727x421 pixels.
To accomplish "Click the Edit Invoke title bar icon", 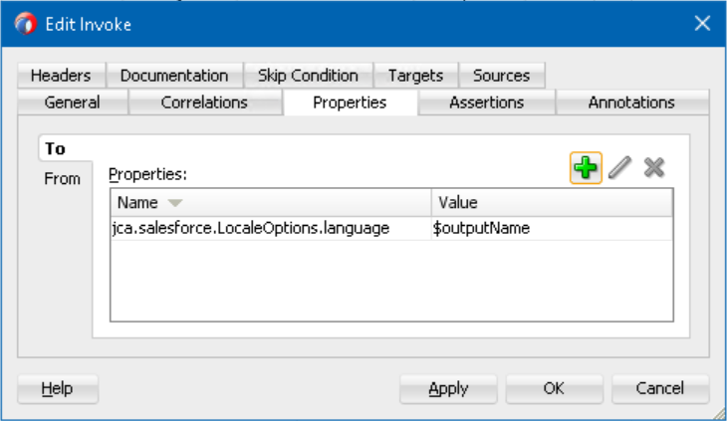I will pos(27,23).
